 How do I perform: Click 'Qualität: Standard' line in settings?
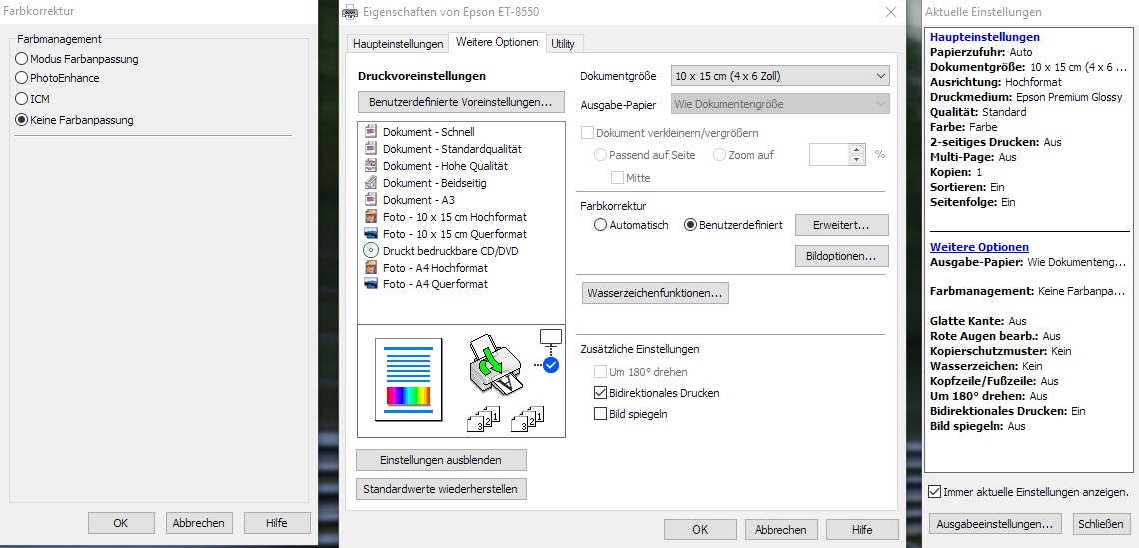pos(978,112)
